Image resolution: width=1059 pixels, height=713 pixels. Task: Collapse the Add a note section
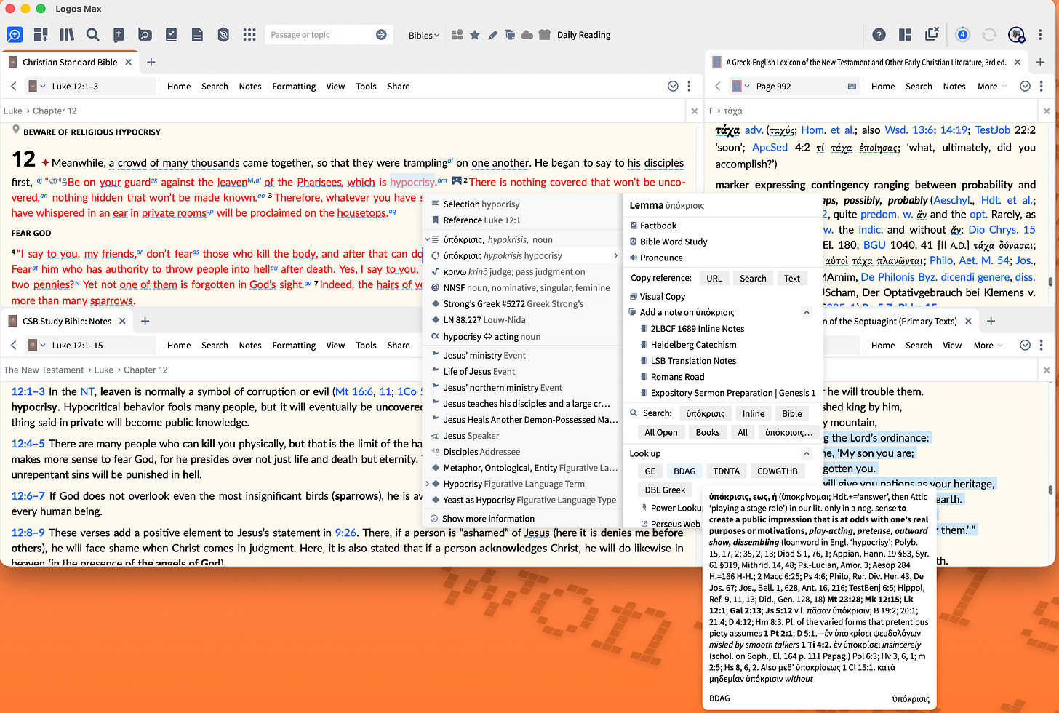point(806,312)
